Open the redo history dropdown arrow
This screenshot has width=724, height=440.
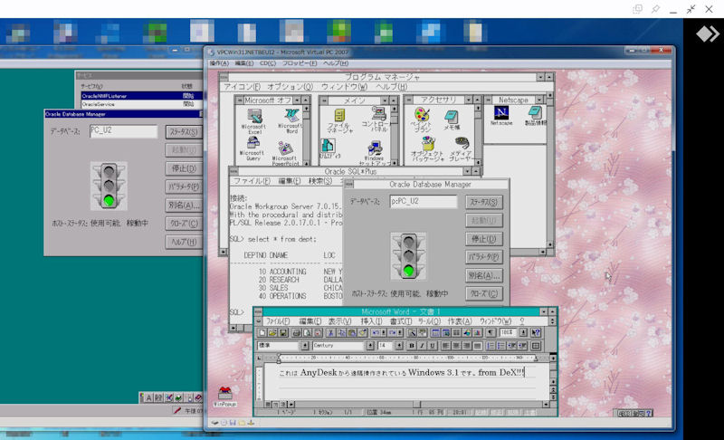tap(400, 332)
